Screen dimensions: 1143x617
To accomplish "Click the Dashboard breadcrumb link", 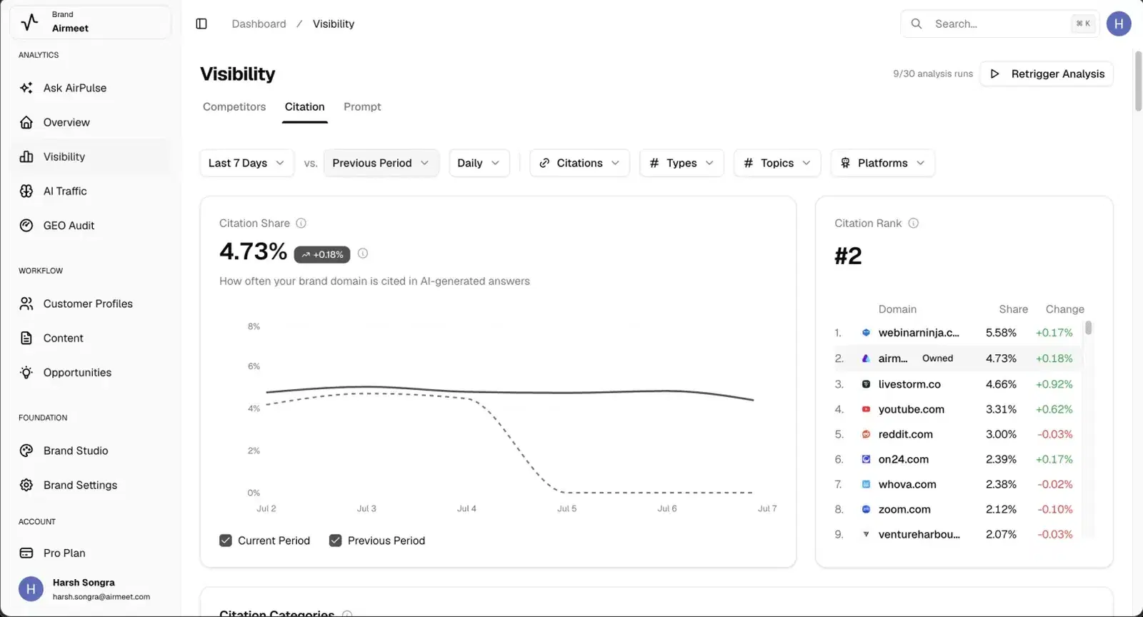I will coord(259,24).
